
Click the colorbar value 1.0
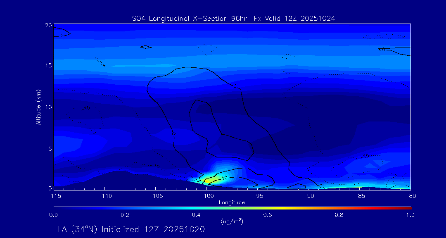[x=410, y=215]
